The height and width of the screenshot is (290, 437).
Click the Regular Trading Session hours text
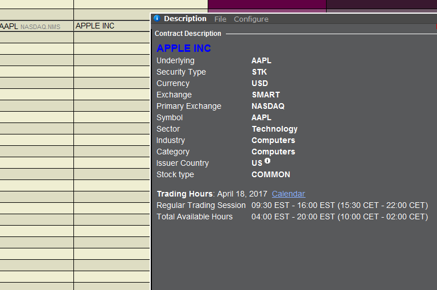click(340, 206)
